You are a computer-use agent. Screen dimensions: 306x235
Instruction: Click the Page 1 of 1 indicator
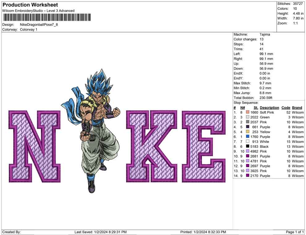[295, 232]
